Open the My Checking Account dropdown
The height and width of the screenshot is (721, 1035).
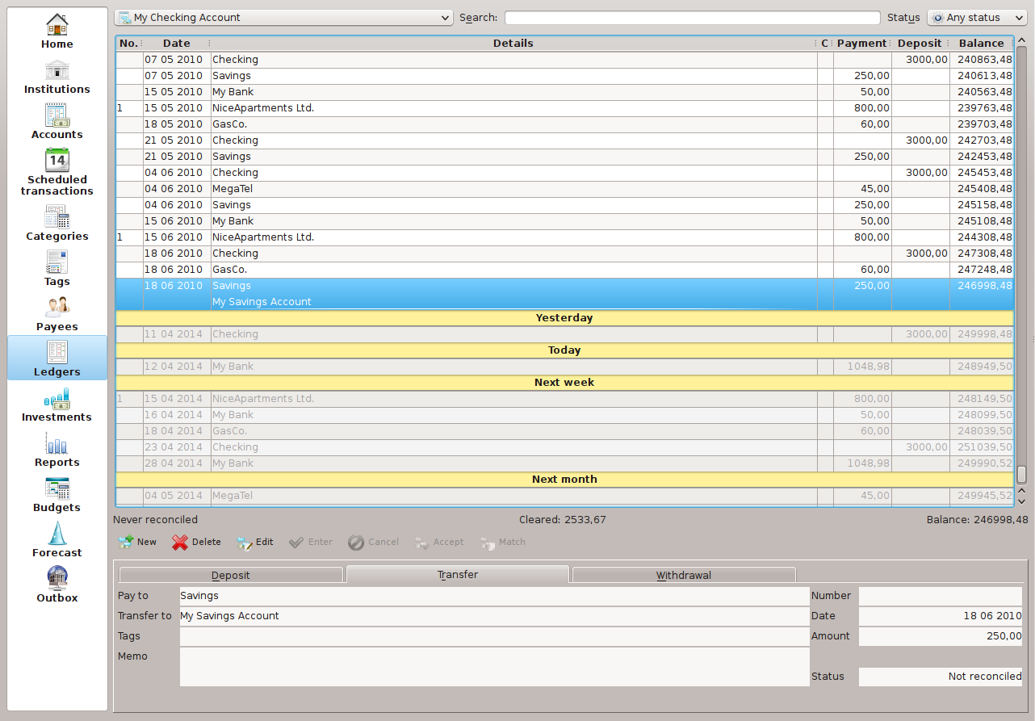point(283,18)
